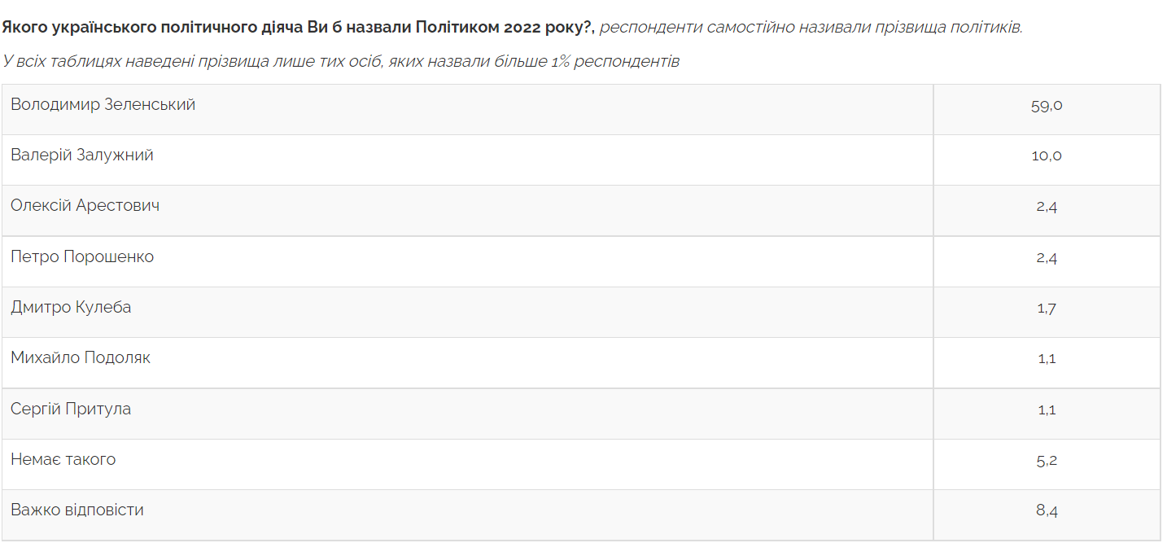Click the Дмитро Кулеба name cell
This screenshot has width=1167, height=543.
tap(71, 308)
